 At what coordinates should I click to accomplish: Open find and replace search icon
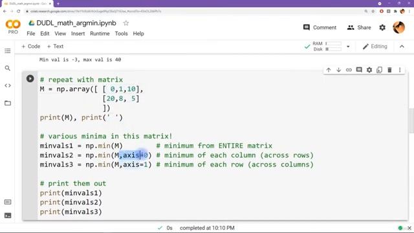(8, 68)
